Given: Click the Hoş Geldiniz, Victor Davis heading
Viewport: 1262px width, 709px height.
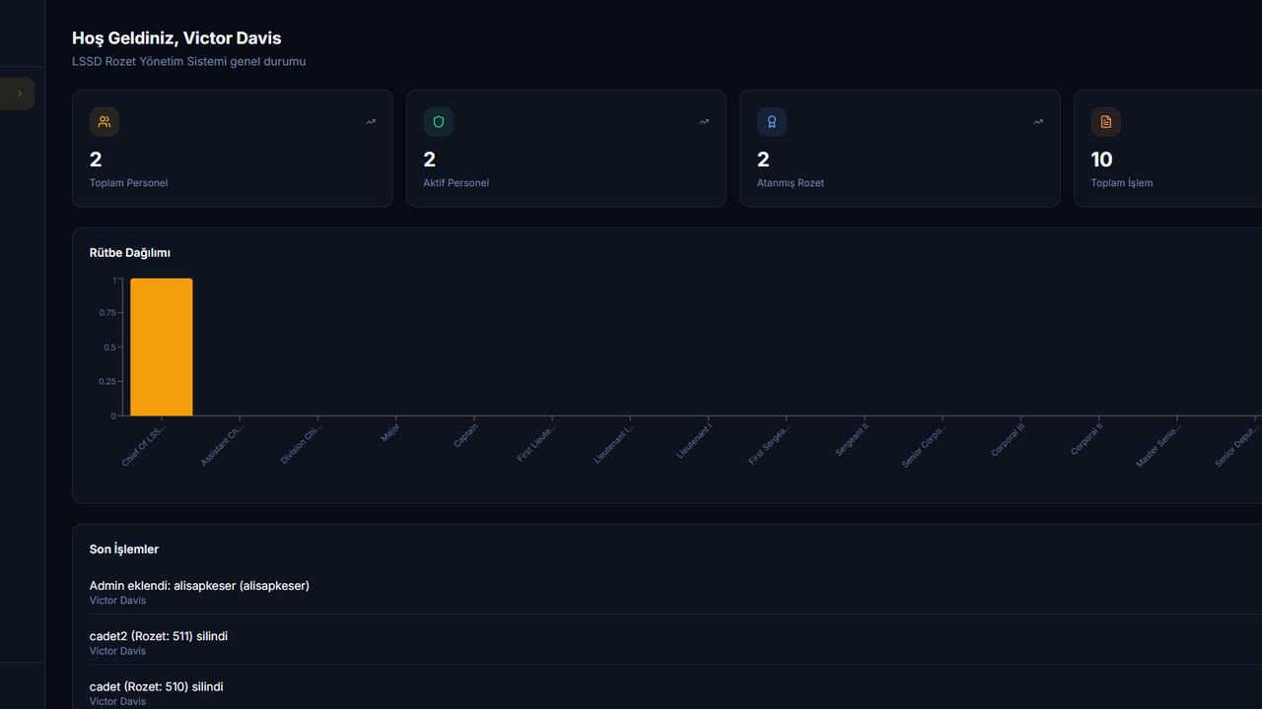Looking at the screenshot, I should (x=176, y=38).
